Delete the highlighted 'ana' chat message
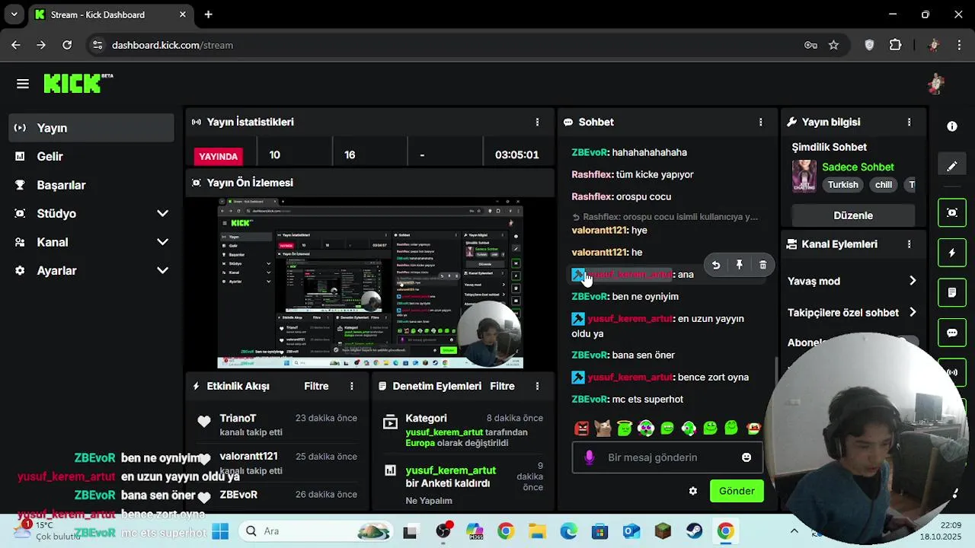This screenshot has height=548, width=975. [762, 265]
